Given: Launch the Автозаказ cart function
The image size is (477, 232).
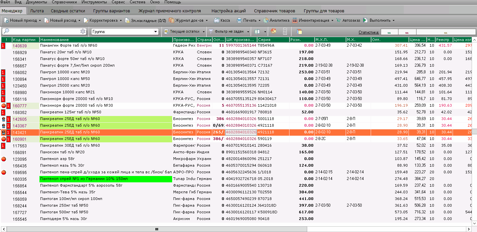Looking at the screenshot, I should coord(348,20).
